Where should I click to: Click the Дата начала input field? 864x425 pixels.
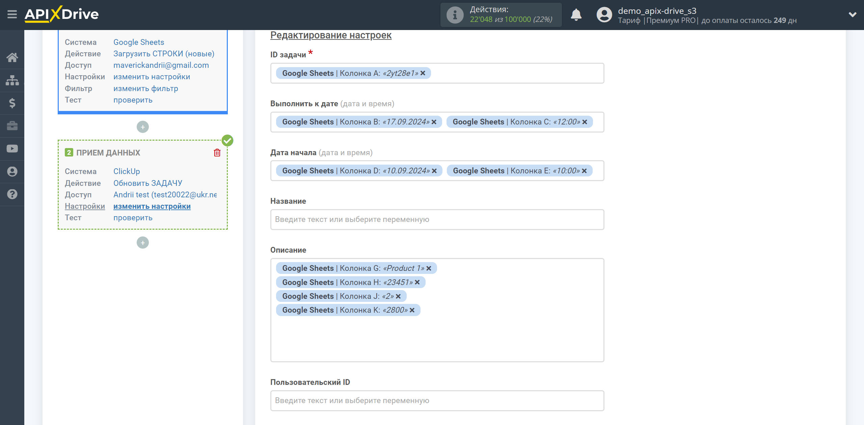[437, 171]
